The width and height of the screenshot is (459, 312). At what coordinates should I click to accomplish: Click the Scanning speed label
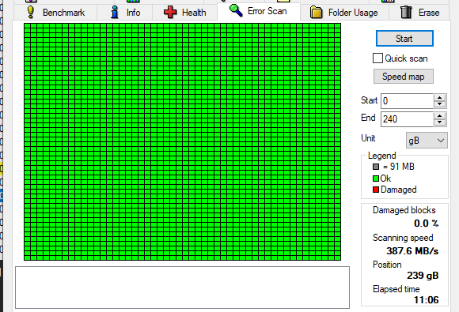point(403,238)
